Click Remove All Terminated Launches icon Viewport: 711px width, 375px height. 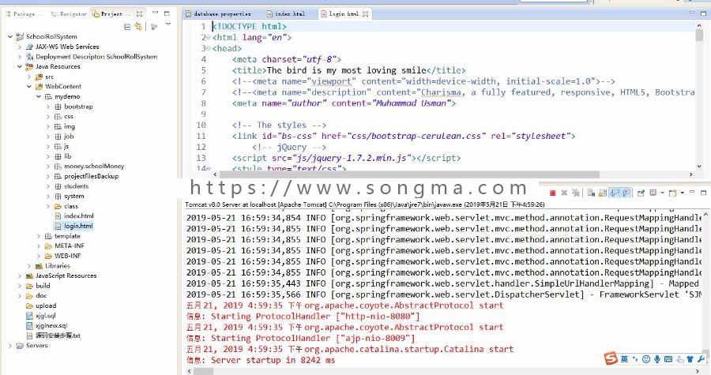[x=576, y=193]
